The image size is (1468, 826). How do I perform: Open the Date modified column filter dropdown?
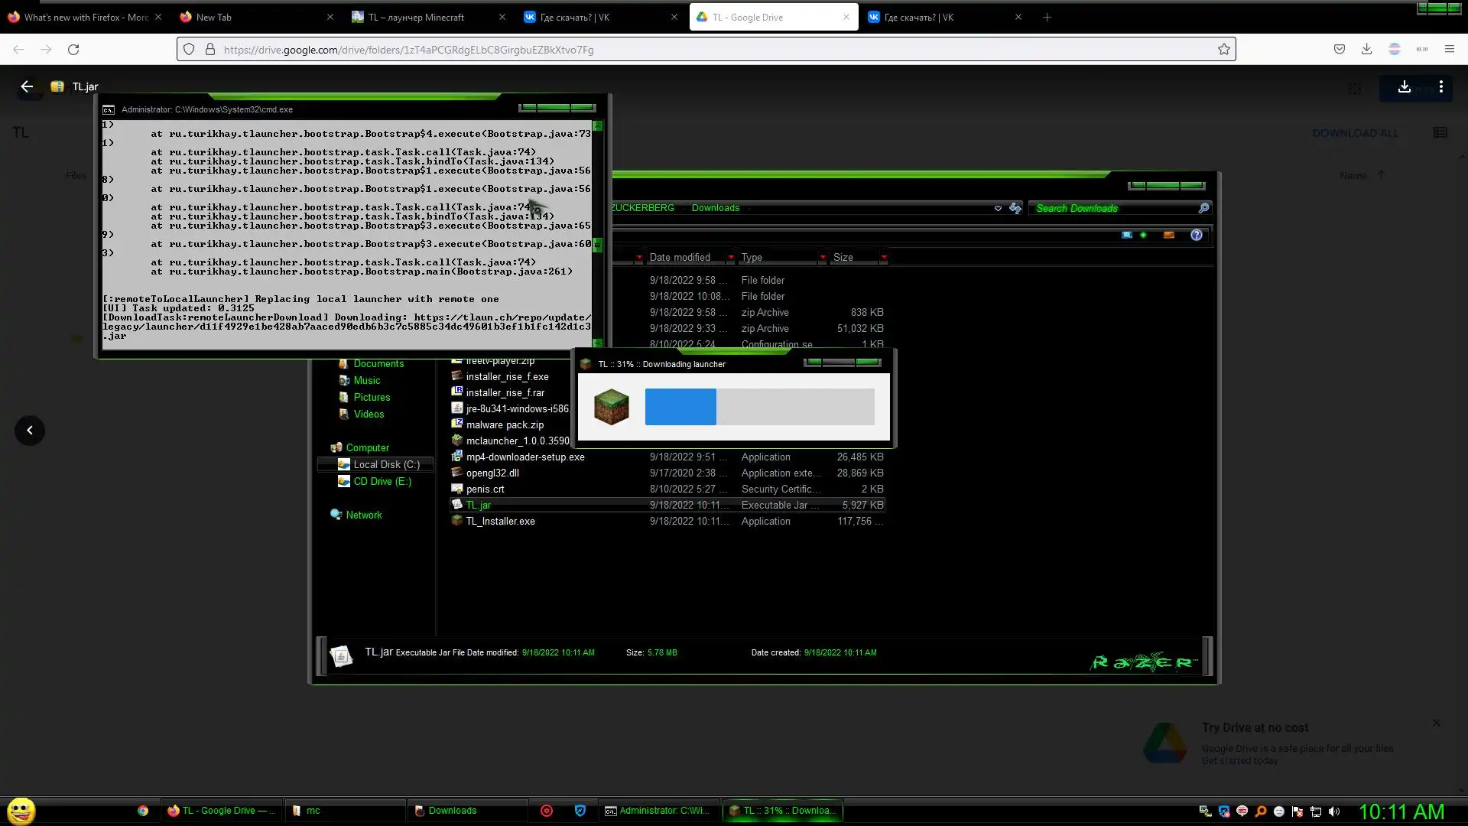click(730, 258)
